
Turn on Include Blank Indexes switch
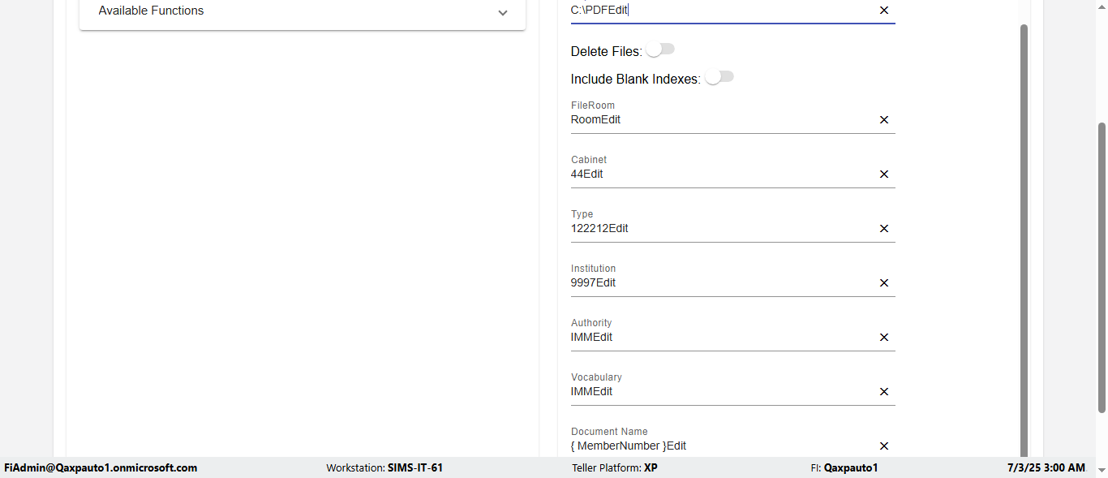(719, 78)
